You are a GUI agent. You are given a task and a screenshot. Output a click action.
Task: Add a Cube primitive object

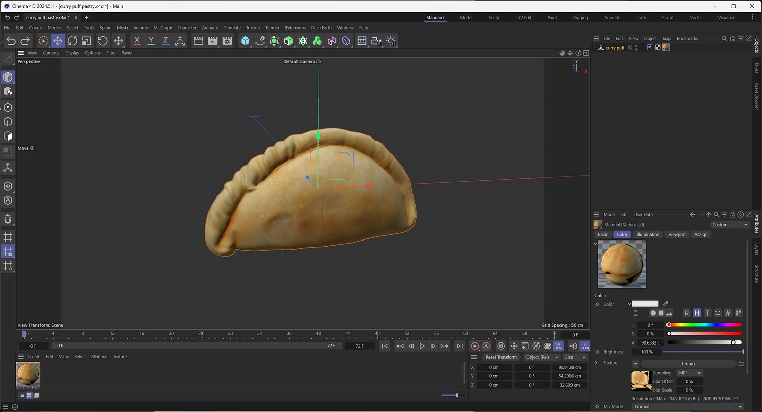coord(245,41)
